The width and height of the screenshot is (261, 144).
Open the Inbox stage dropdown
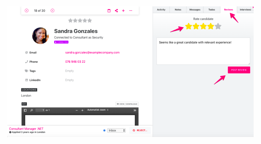[x=116, y=130]
